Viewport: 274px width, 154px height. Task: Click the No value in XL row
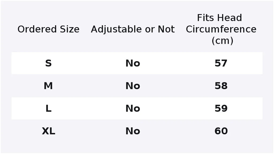click(133, 131)
